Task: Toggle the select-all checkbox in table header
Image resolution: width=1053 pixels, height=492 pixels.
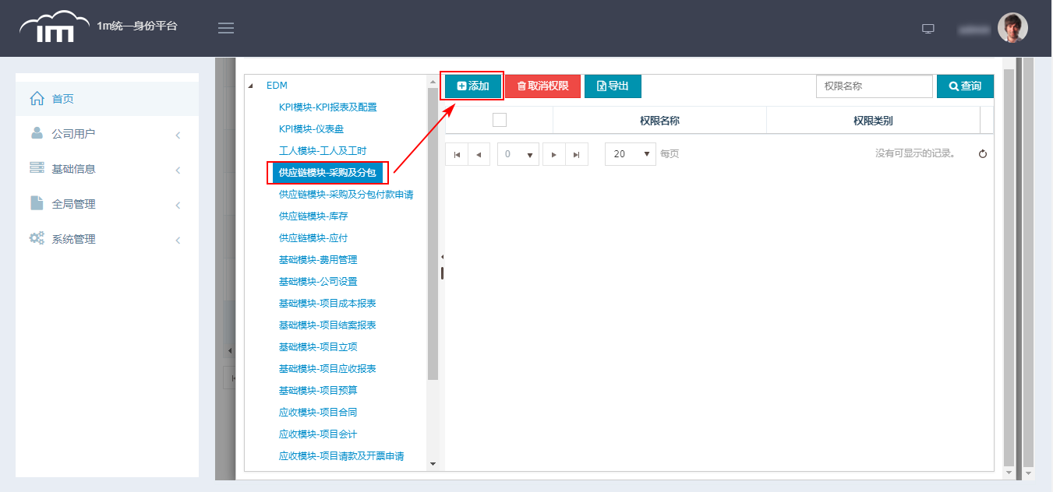Action: tap(500, 120)
